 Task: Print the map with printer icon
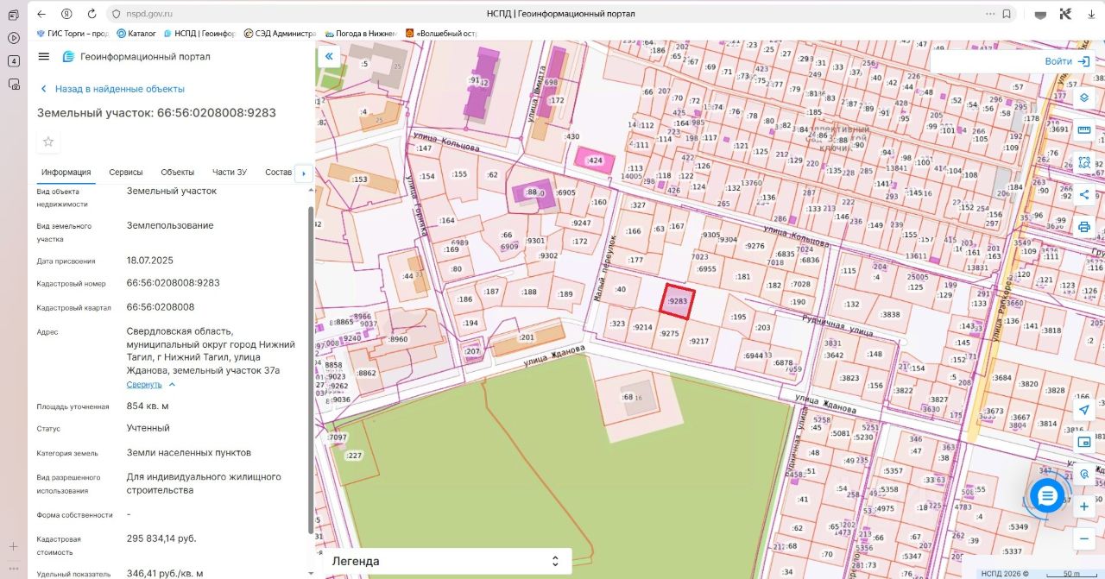coord(1084,227)
